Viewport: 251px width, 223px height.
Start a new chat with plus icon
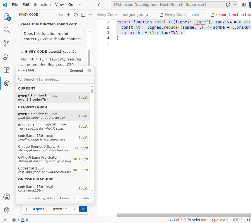(x=69, y=15)
